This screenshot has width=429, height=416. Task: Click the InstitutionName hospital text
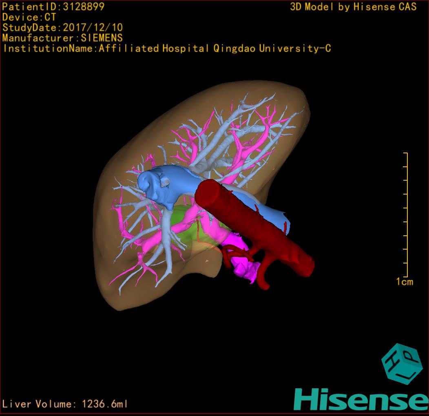tap(167, 49)
